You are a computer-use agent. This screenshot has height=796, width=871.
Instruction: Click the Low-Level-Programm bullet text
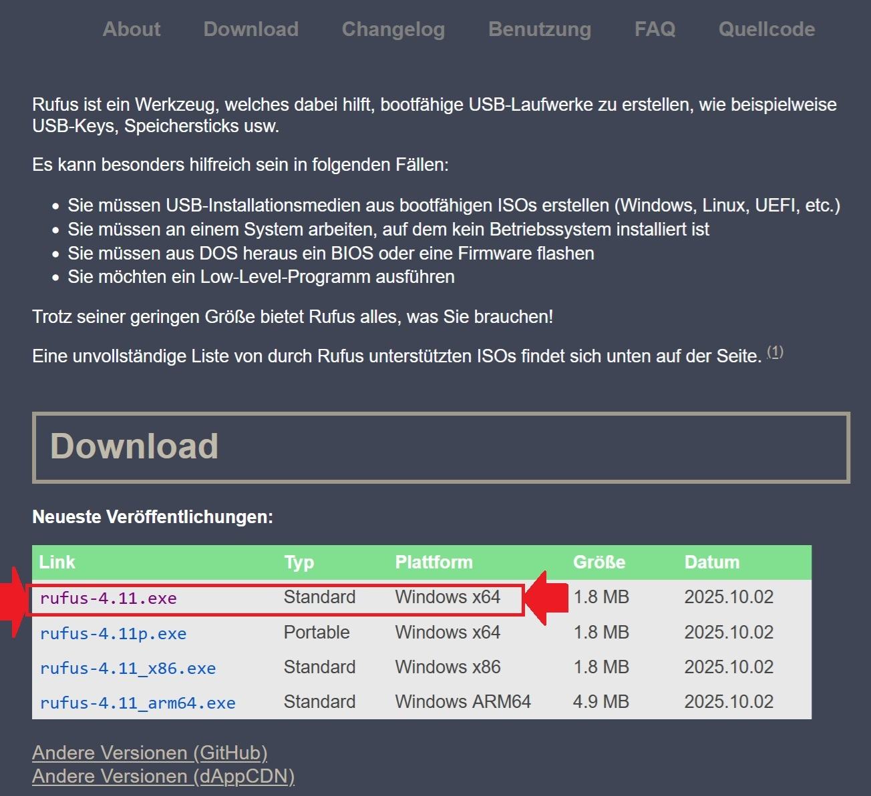pyautogui.click(x=261, y=277)
